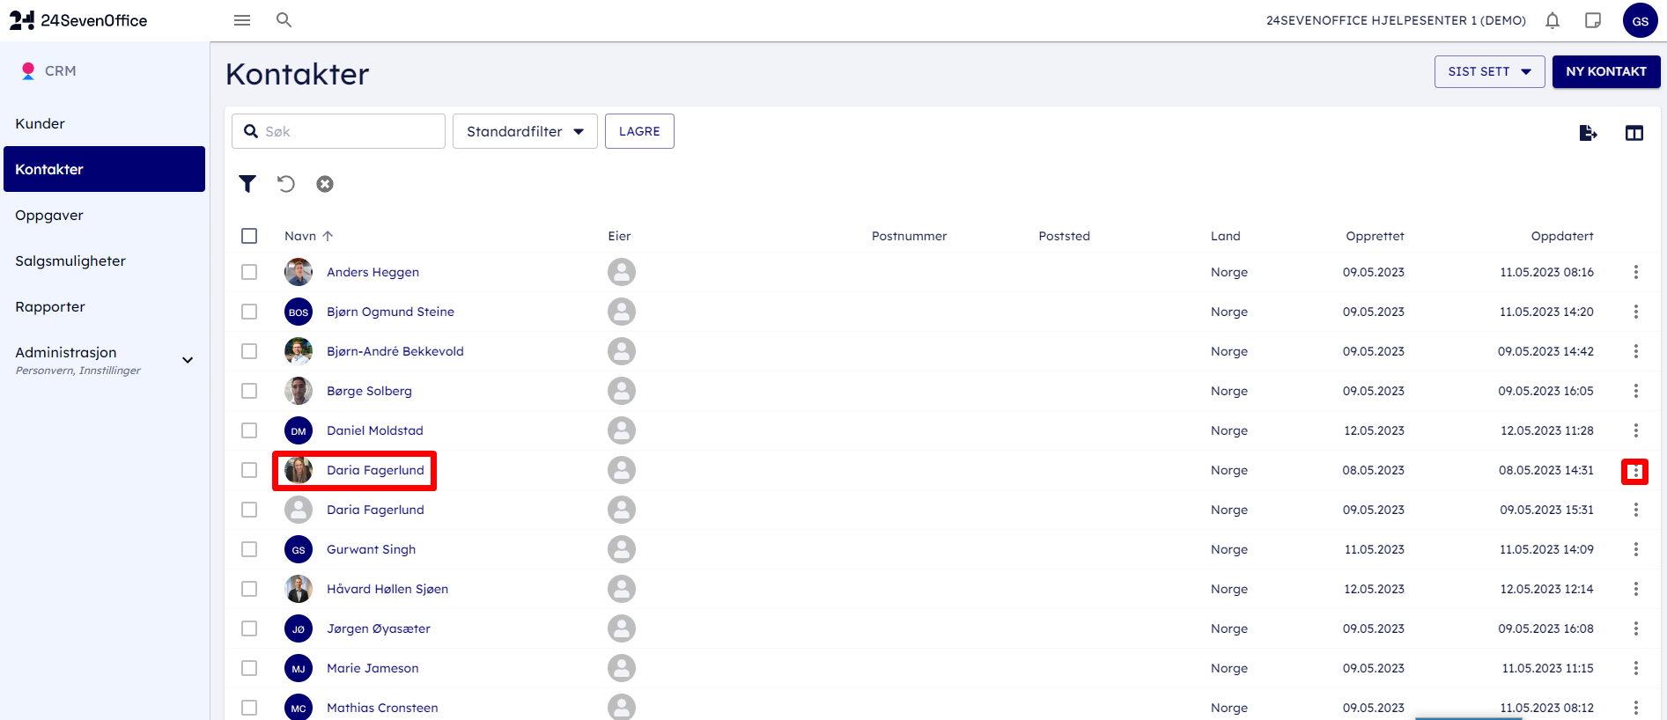Expand the SIST SETT dropdown
Image resolution: width=1667 pixels, height=720 pixels.
pos(1489,71)
